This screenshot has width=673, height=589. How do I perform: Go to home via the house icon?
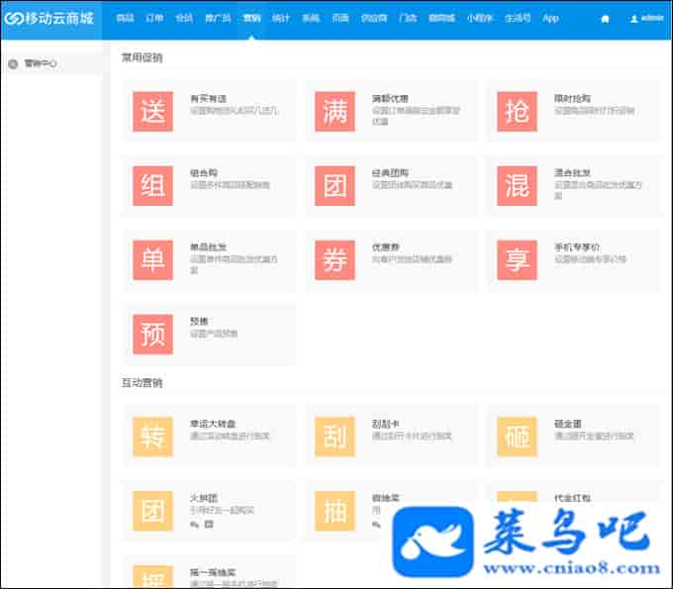coord(605,18)
